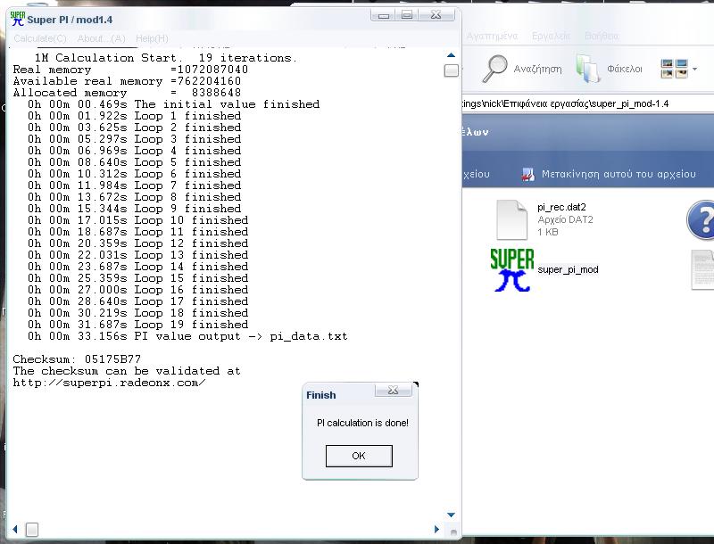Click the "Loop 2 finished" line
Viewport: 714px width, 544px height.
[134, 128]
